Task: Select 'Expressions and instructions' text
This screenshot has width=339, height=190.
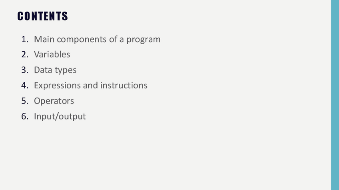Action: click(91, 85)
